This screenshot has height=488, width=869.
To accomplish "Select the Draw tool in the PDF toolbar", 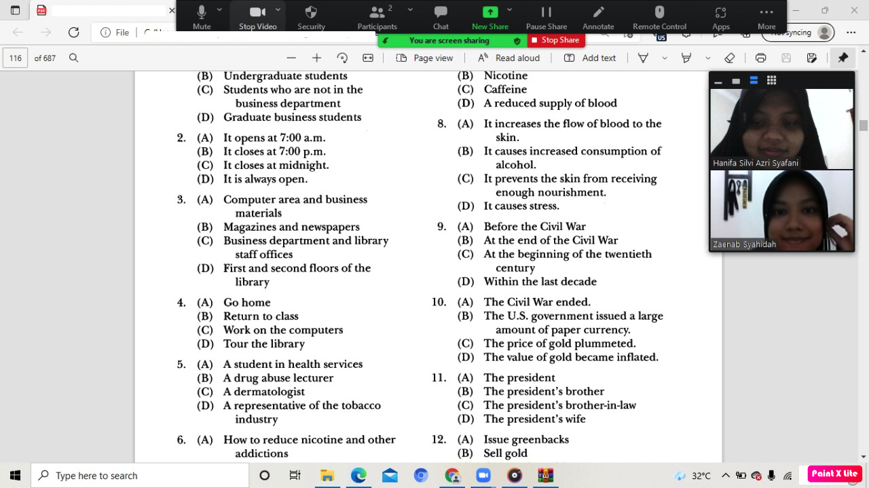I will coord(643,58).
